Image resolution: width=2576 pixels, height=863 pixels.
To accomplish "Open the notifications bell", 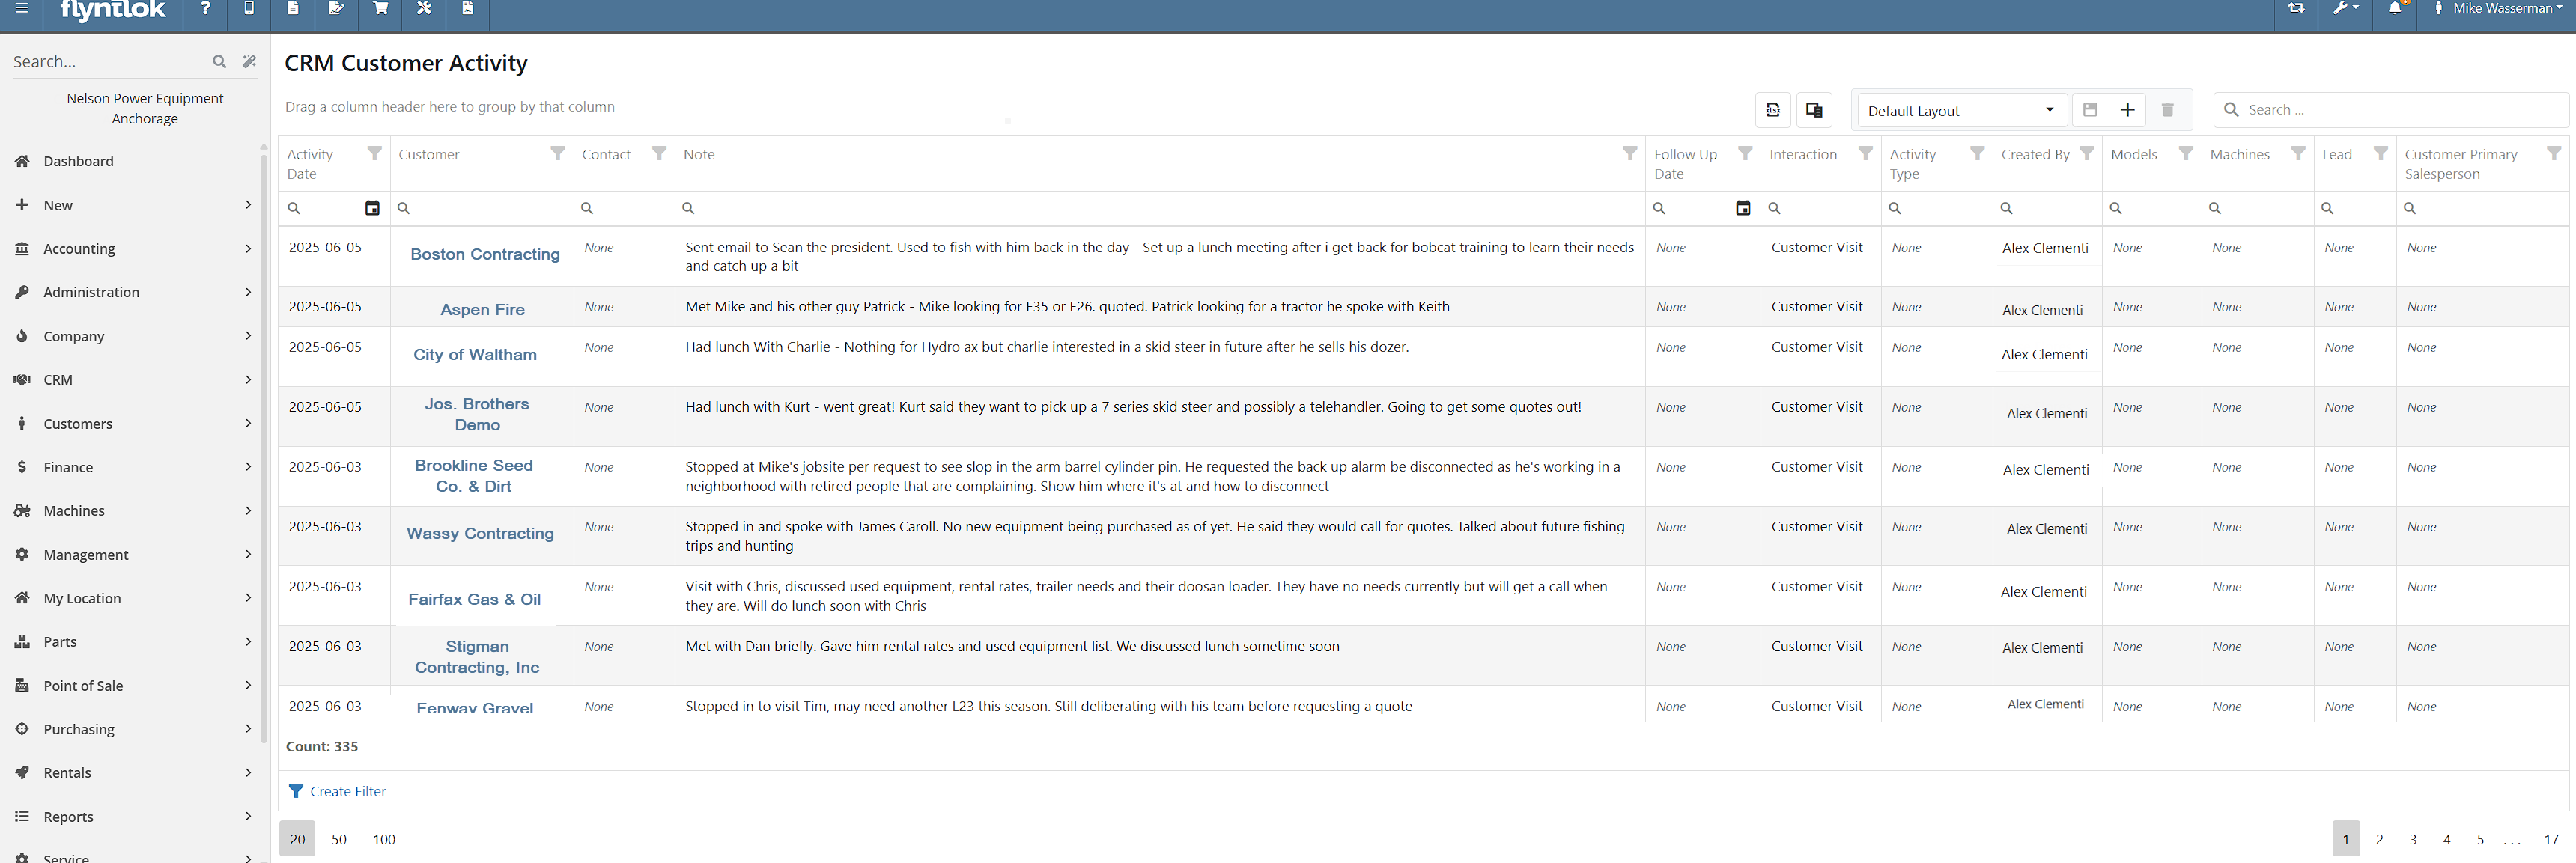I will point(2395,8).
